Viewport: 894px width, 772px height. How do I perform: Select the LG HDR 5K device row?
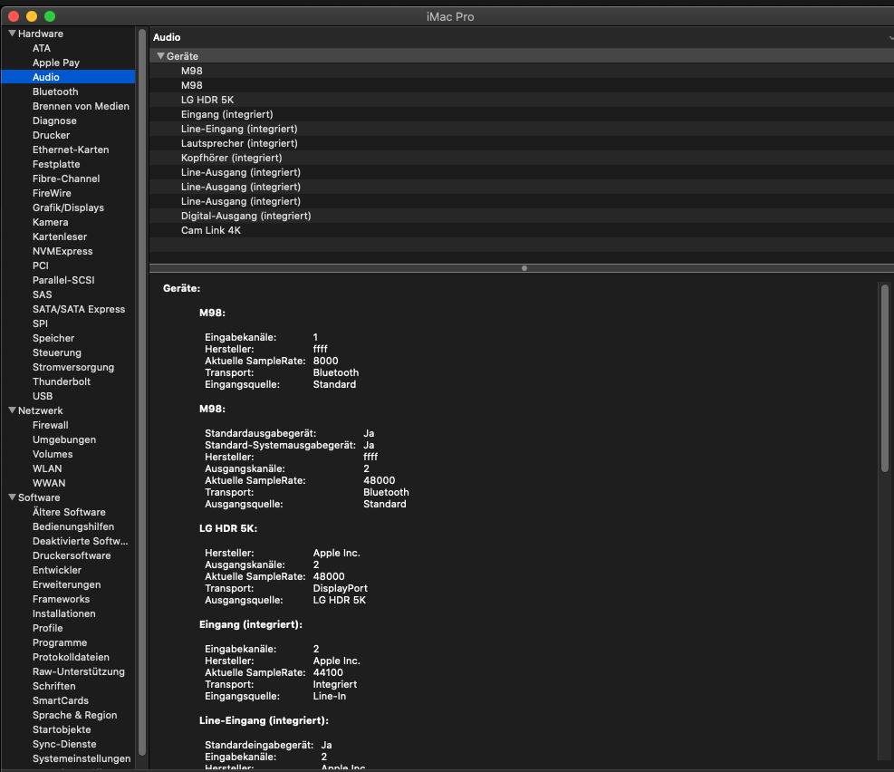coord(207,100)
